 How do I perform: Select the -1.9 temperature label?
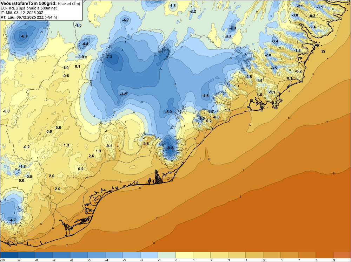tap(81, 57)
